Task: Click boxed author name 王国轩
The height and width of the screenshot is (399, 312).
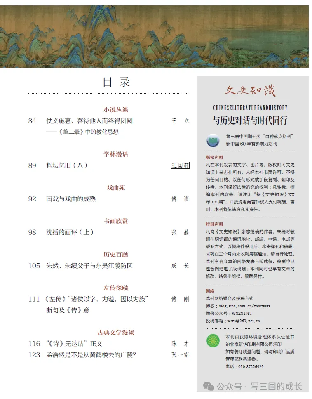Action: [x=180, y=165]
